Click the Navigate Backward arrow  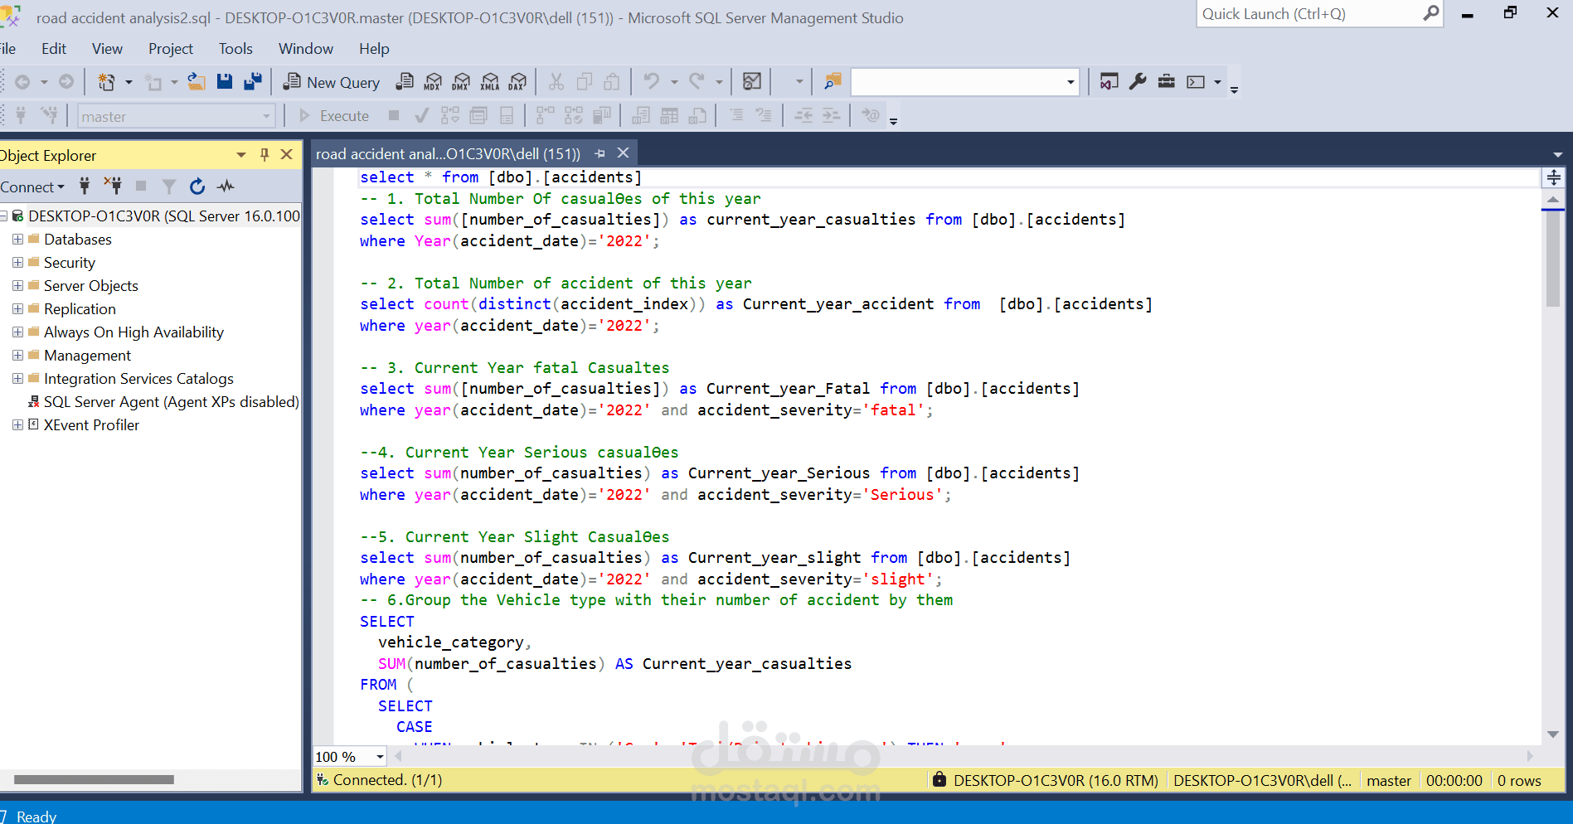point(22,82)
